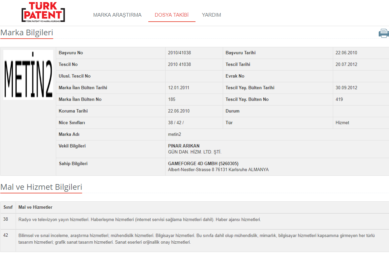389x253 pixels.
Task: Click the Durum label
Action: [x=232, y=111]
